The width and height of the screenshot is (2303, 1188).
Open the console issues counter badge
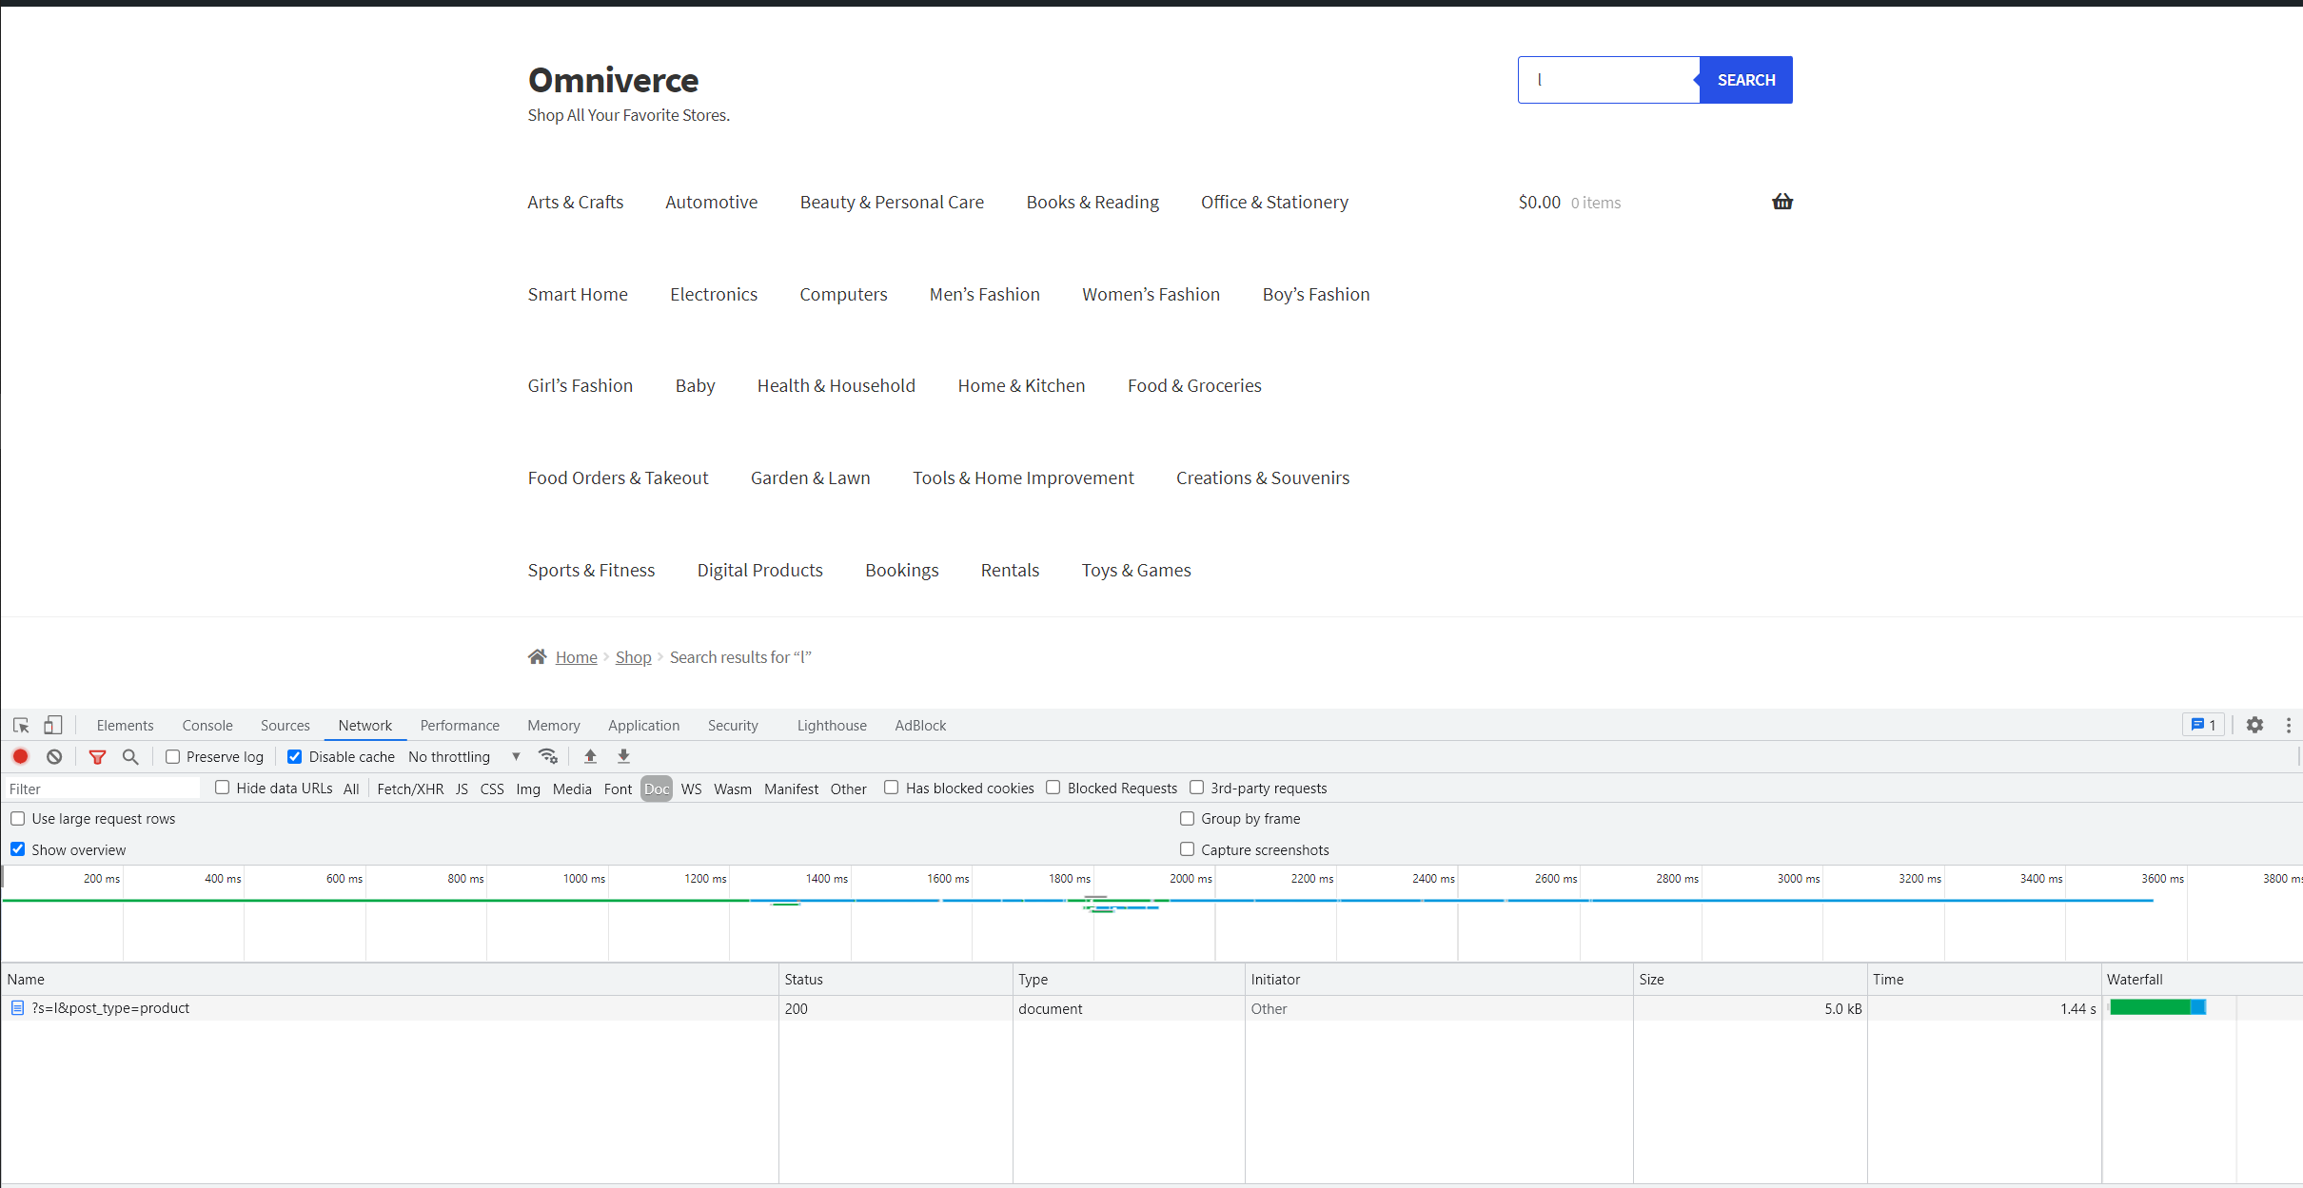(2203, 725)
